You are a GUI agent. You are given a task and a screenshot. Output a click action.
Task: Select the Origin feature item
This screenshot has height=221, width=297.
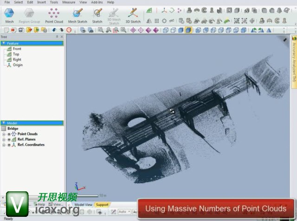pyautogui.click(x=18, y=65)
